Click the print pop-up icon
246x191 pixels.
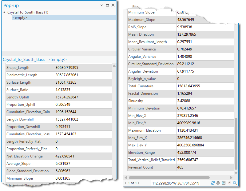tap(218, 183)
